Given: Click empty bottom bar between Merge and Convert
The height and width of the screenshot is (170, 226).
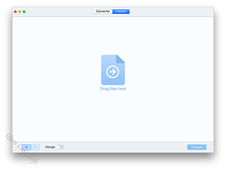Looking at the screenshot, I should (124, 147).
